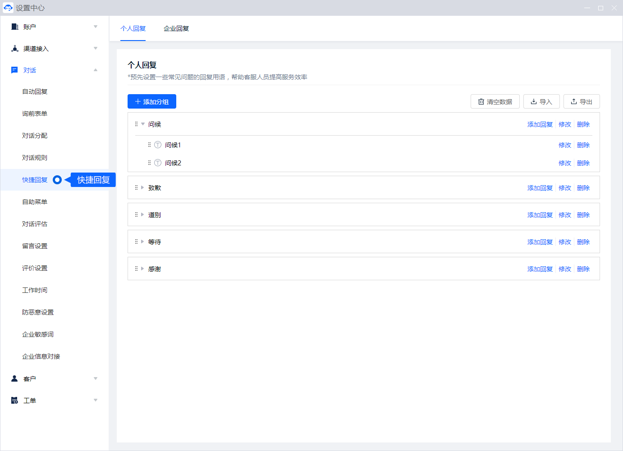623x451 pixels.
Task: Expand the 致歉 group triangle
Action: click(x=142, y=187)
